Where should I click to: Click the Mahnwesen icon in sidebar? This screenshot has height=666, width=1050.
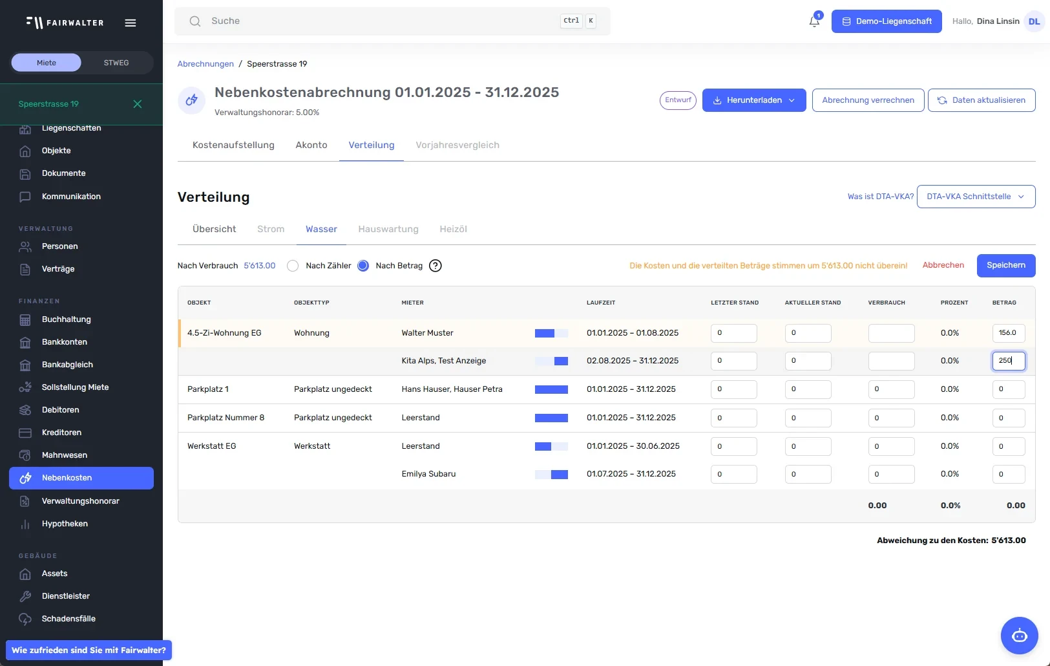point(25,456)
